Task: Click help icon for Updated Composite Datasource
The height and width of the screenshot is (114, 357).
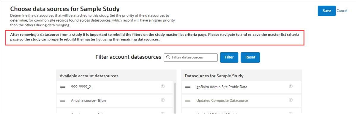Action: coord(290,100)
